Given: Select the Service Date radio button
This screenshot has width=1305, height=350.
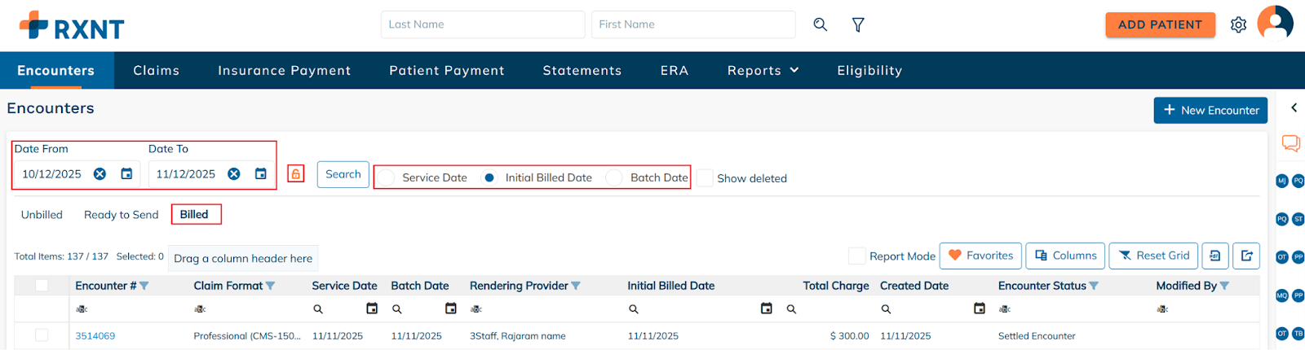Looking at the screenshot, I should (387, 177).
